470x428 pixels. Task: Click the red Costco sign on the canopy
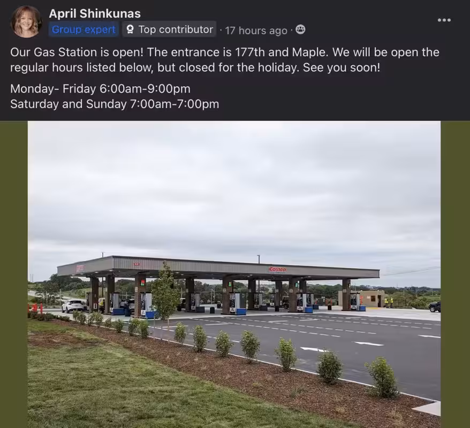(x=278, y=270)
